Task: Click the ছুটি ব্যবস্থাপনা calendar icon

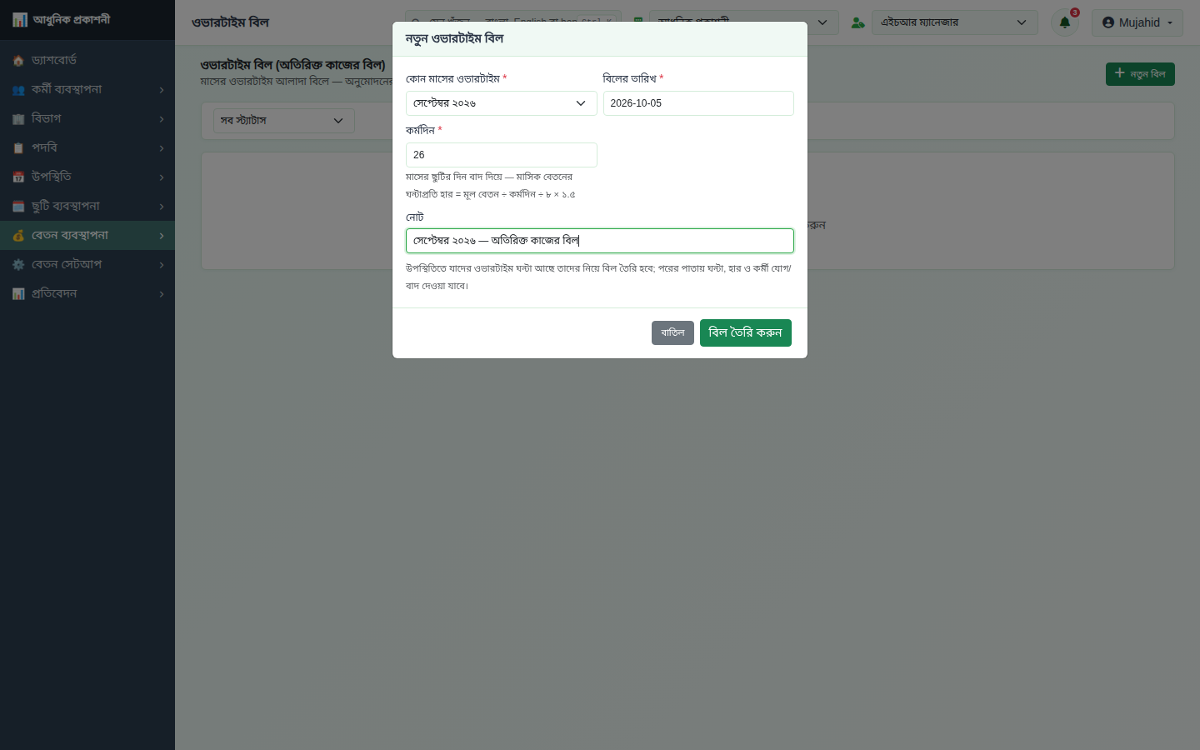Action: tap(18, 207)
